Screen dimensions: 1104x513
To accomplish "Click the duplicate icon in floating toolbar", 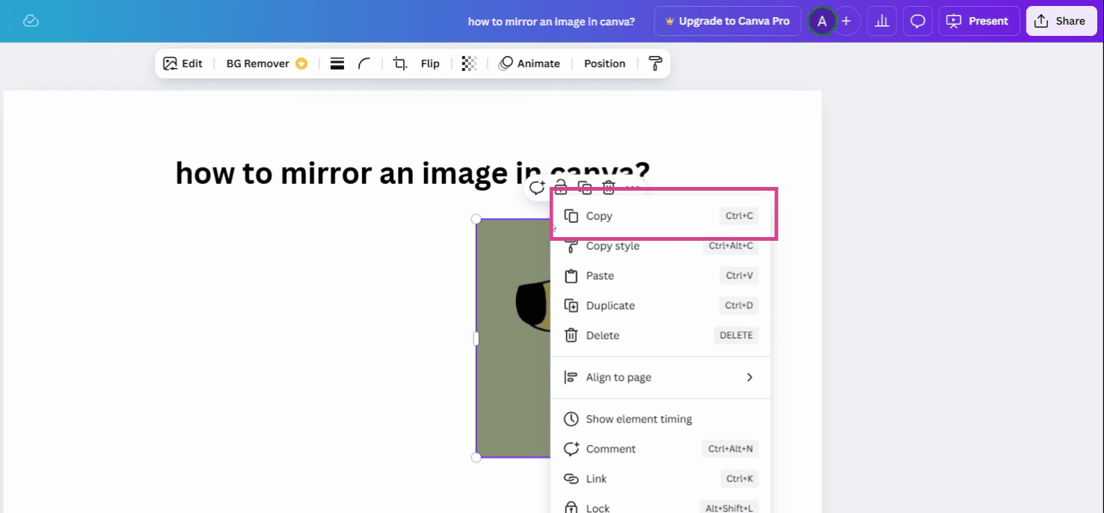I will tap(585, 187).
